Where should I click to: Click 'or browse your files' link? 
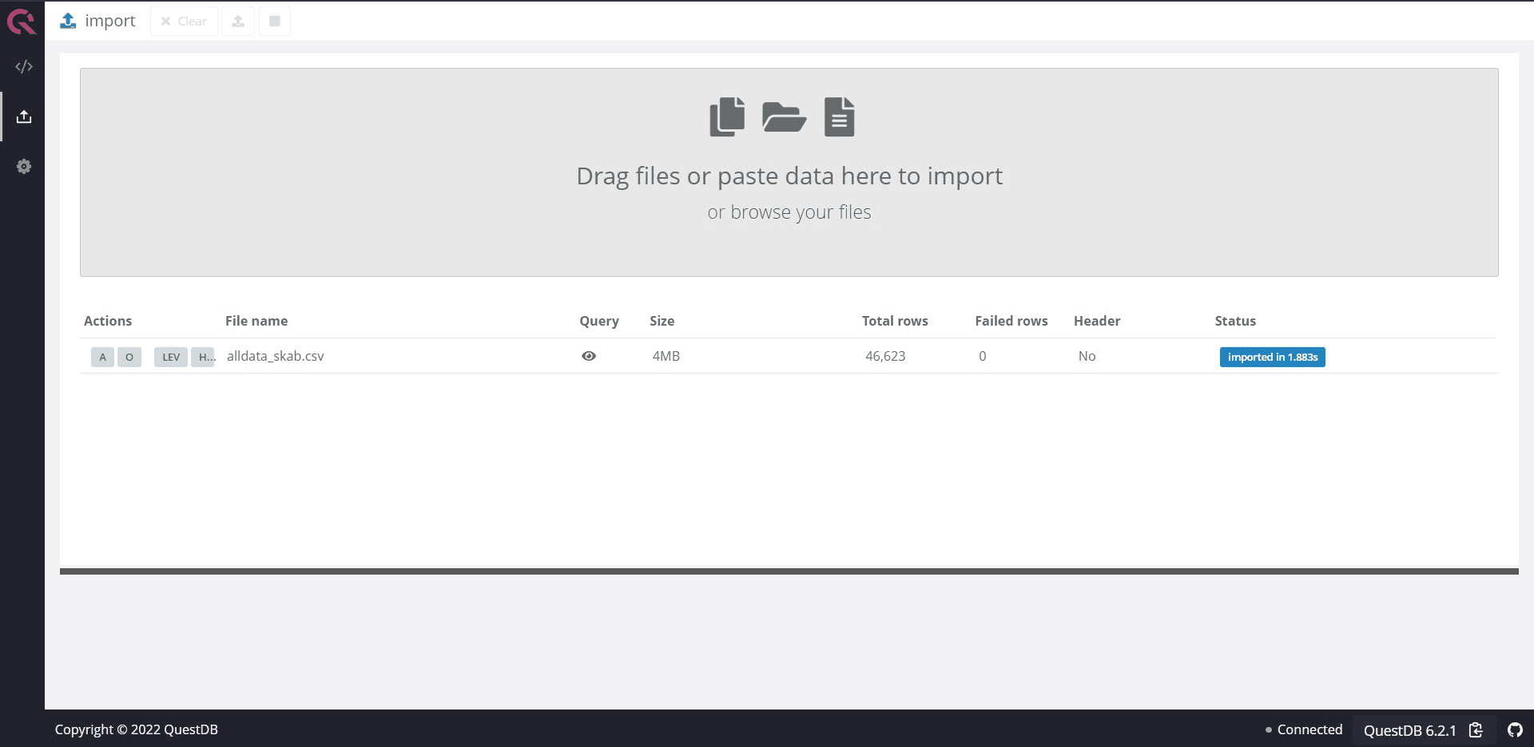coord(789,212)
